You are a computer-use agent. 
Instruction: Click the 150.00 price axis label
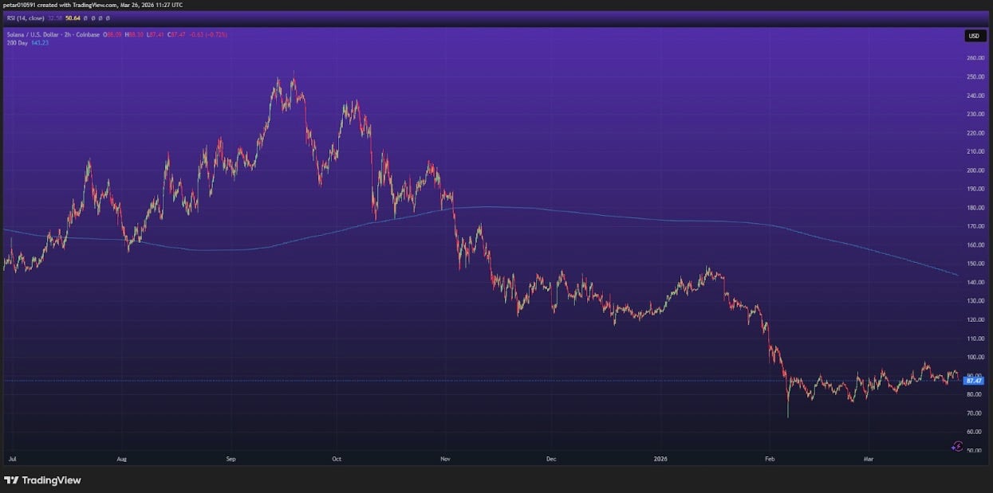974,264
